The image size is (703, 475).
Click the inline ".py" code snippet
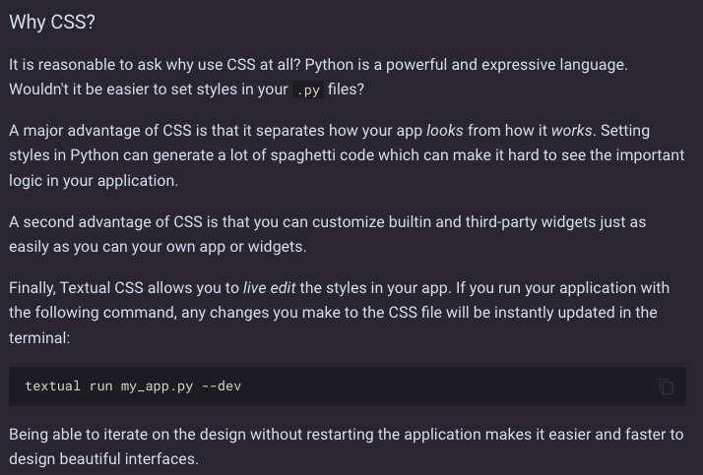pyautogui.click(x=308, y=90)
